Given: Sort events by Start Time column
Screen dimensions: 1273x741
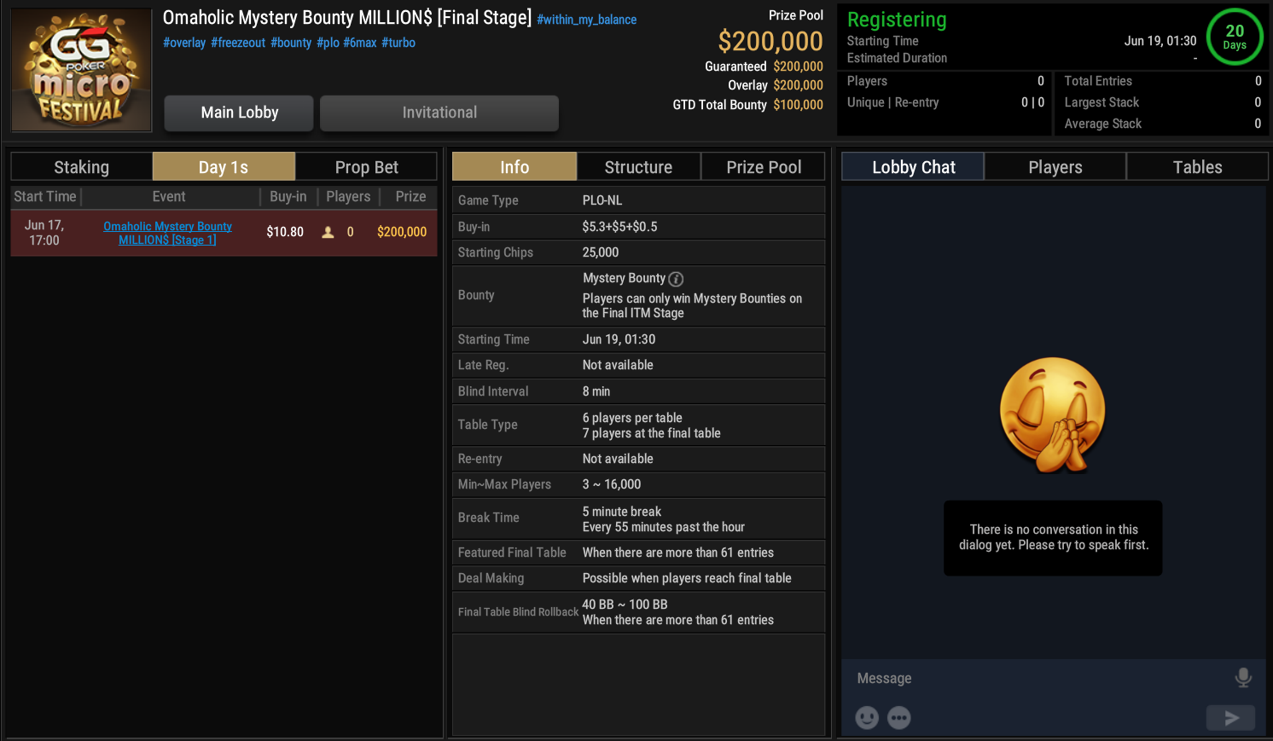Looking at the screenshot, I should (x=45, y=197).
